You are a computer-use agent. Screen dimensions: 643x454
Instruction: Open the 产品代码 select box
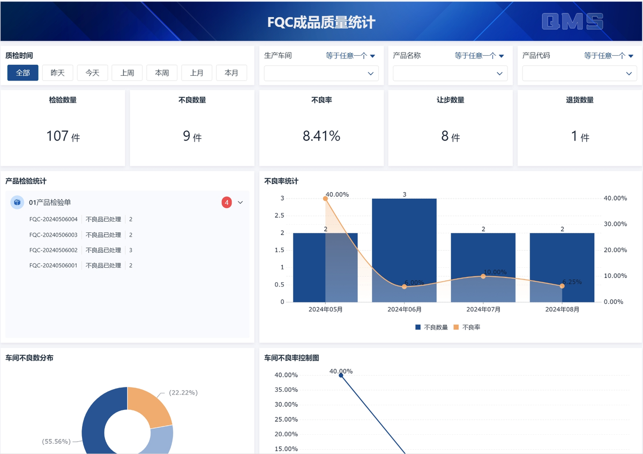[x=580, y=74]
